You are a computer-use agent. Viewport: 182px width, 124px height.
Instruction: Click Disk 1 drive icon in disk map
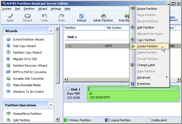point(68,89)
